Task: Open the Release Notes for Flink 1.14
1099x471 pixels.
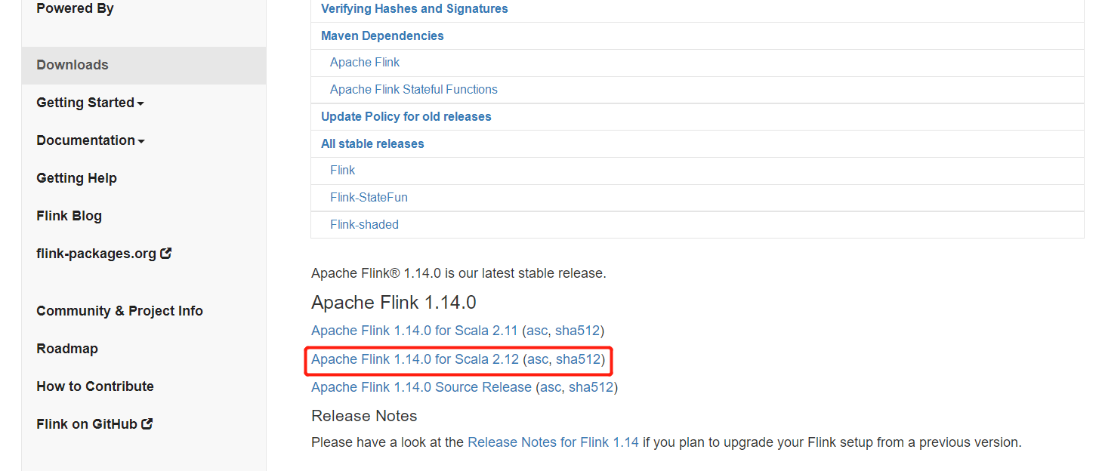Action: 552,442
